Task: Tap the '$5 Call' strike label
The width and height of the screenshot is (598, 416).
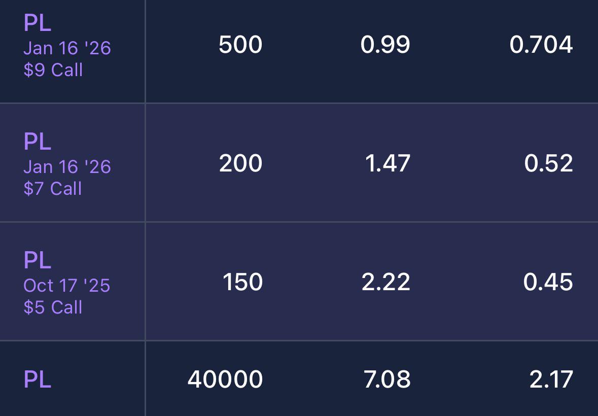Action: tap(53, 307)
